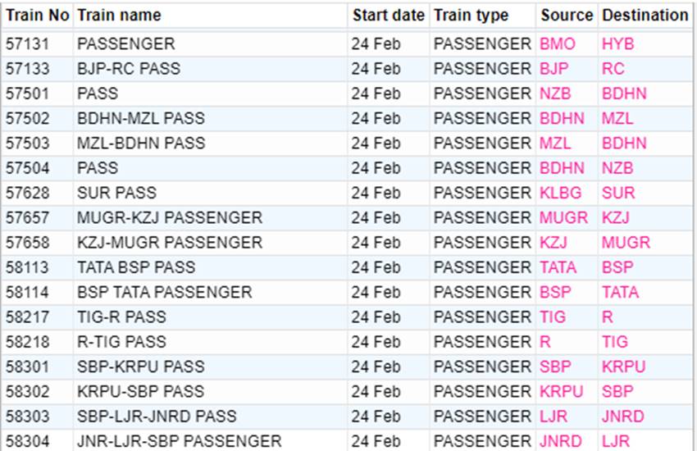Click the Source column header
Image resolution: width=697 pixels, height=451 pixels.
567,15
